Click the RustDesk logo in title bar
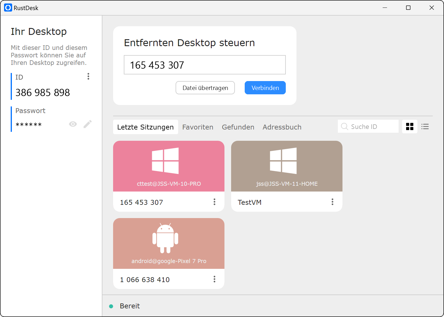The width and height of the screenshot is (444, 317). pos(8,8)
